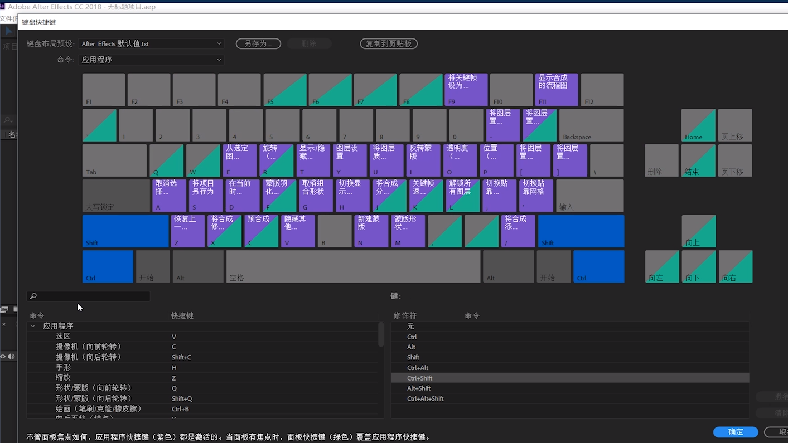Select the T key on the keyboard layout
This screenshot has height=443, width=788.
(x=313, y=160)
